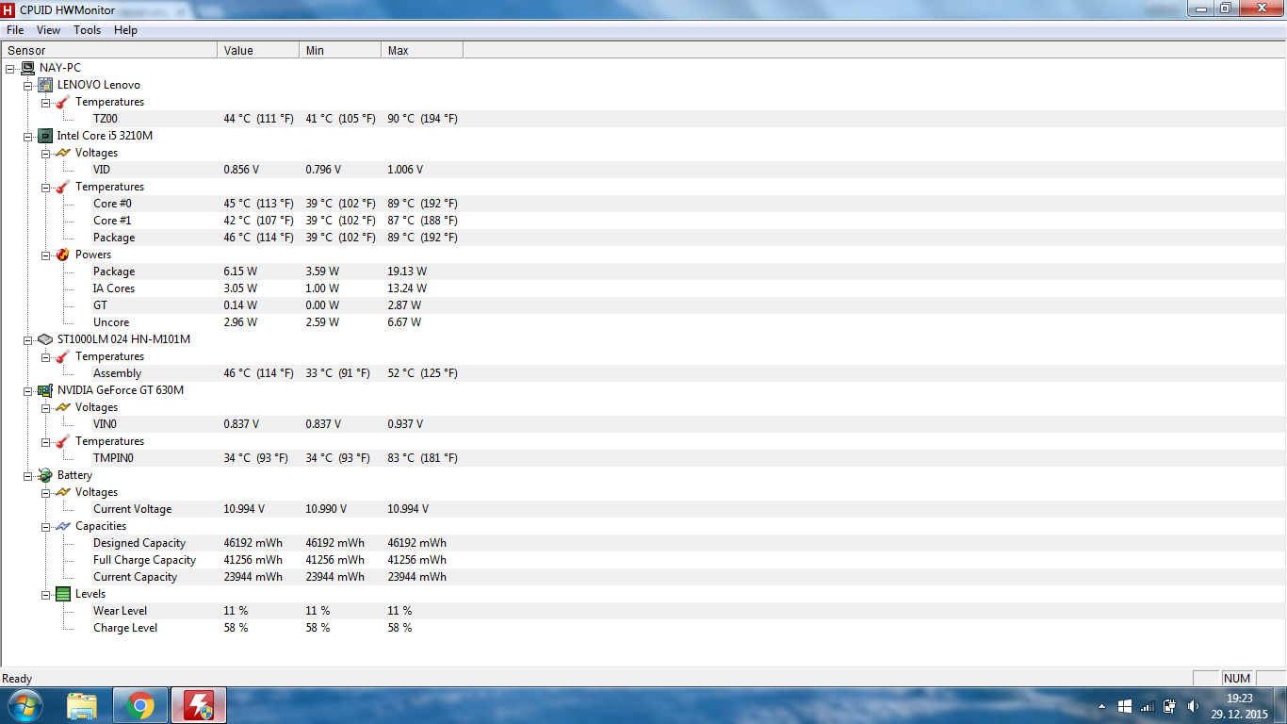Click the thermometer icon under Intel Core i5

pyautogui.click(x=63, y=187)
